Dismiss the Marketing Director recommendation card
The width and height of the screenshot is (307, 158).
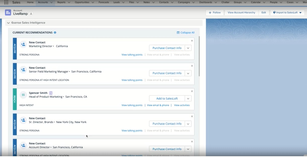[x=192, y=41]
